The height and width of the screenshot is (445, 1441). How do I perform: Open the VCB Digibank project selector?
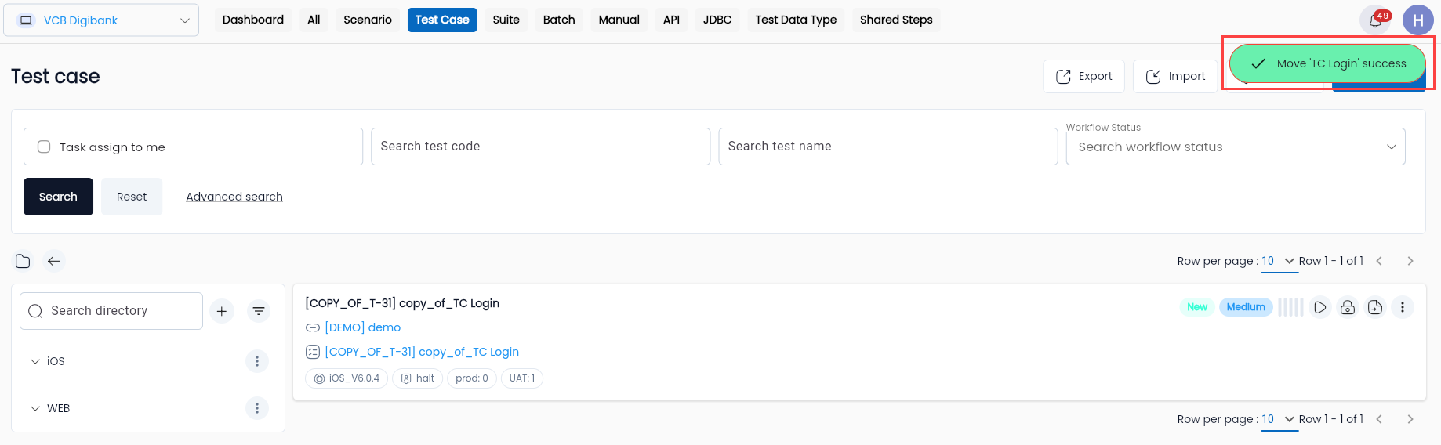tap(101, 20)
